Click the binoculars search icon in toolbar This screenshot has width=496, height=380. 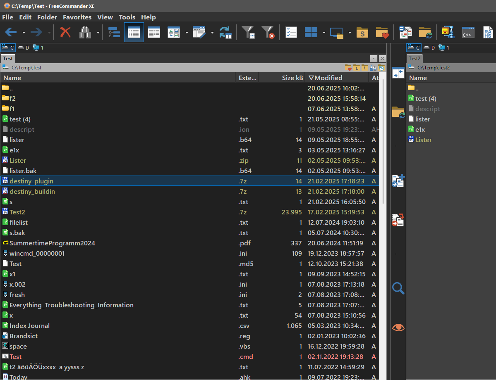pyautogui.click(x=85, y=32)
